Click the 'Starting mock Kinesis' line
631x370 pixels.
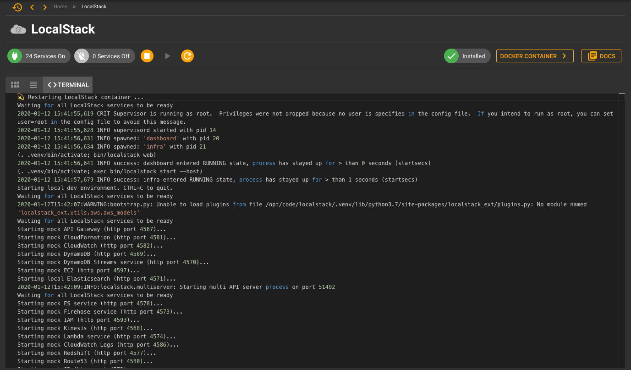point(85,328)
